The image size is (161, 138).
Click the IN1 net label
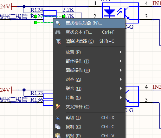tap(157, 4)
